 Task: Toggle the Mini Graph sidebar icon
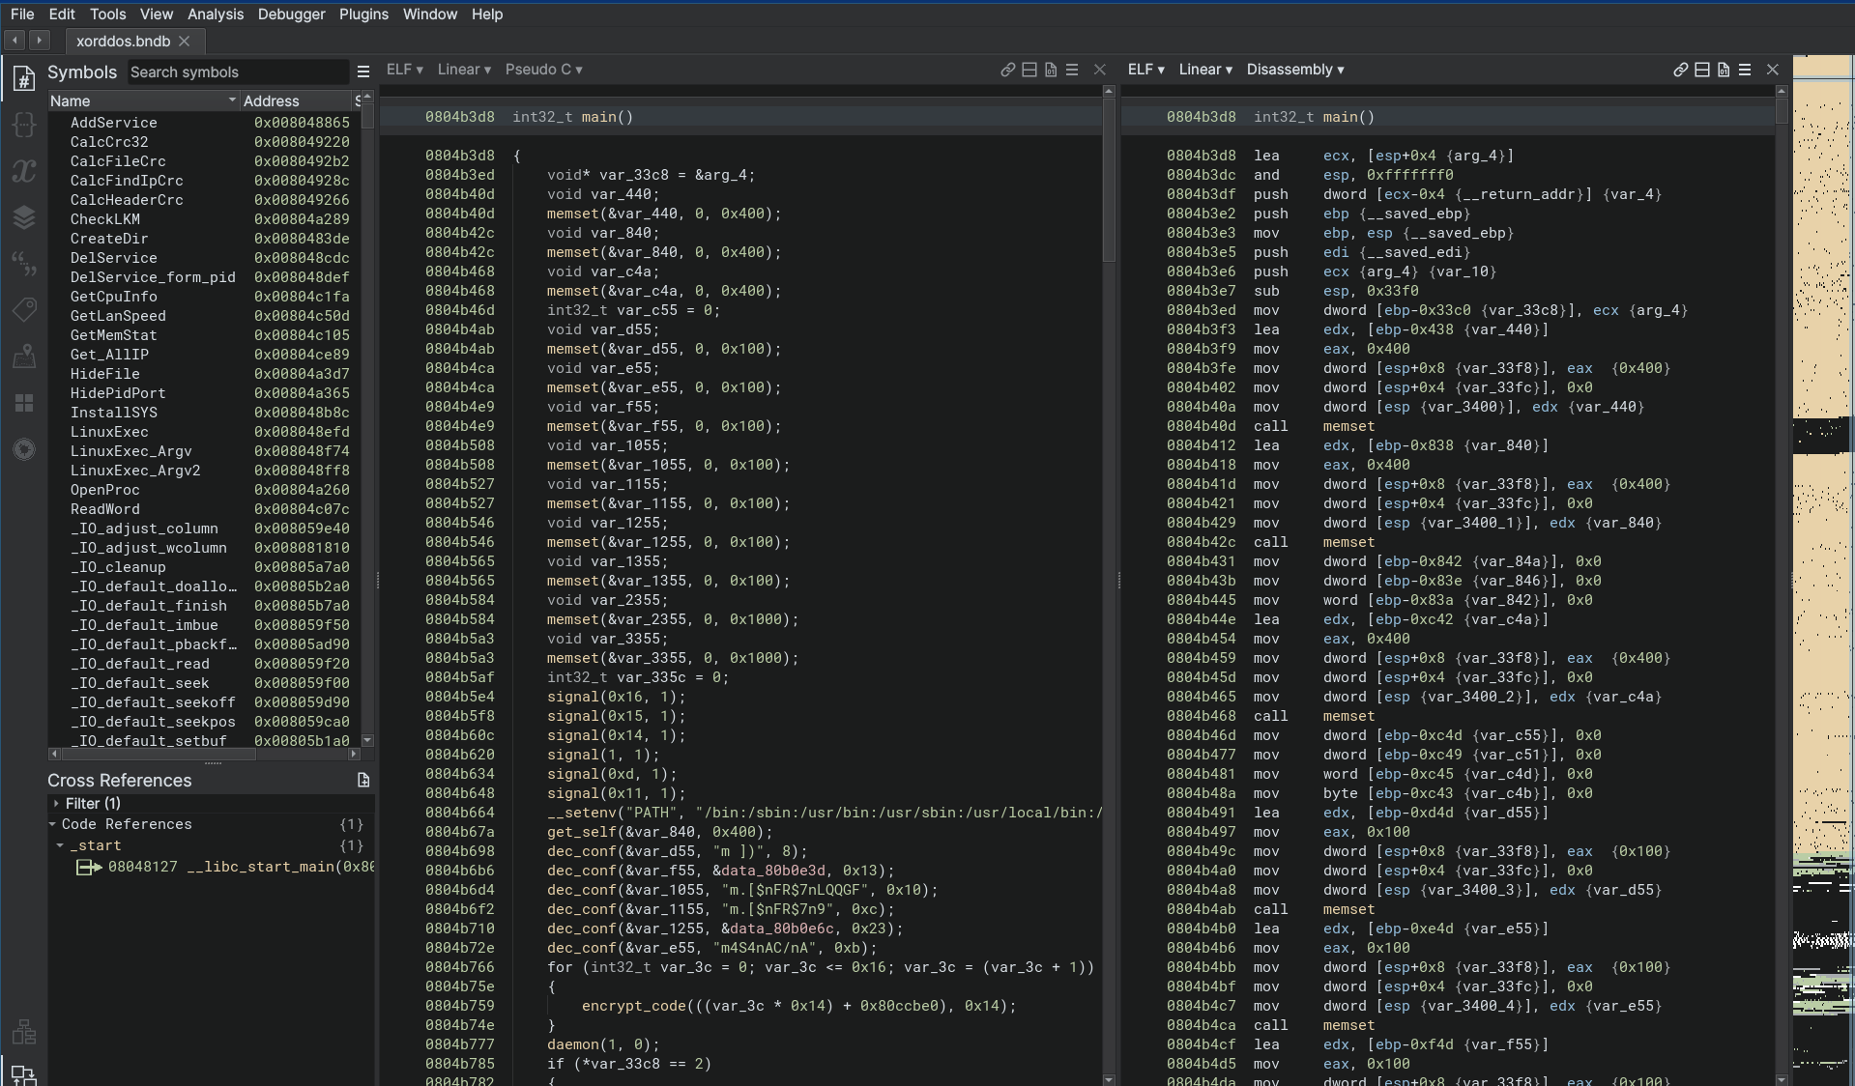pyautogui.click(x=24, y=1032)
